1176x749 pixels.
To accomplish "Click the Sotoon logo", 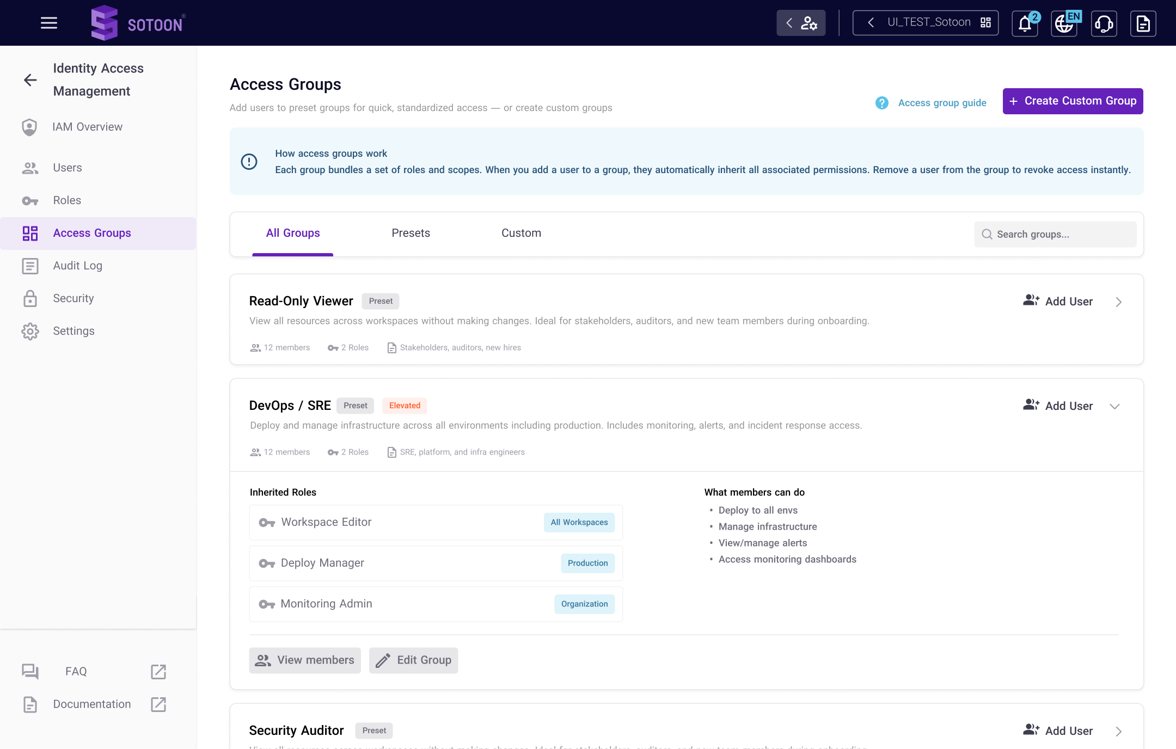I will pyautogui.click(x=138, y=23).
